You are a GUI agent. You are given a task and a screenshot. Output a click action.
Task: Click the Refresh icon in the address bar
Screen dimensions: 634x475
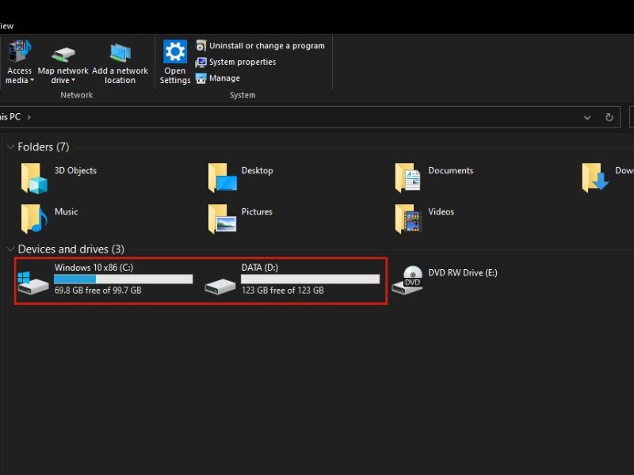609,116
